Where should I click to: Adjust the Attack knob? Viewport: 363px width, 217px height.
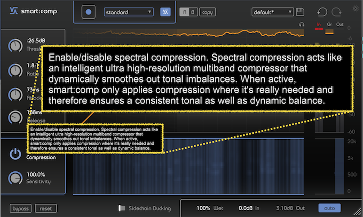[x=15, y=94]
